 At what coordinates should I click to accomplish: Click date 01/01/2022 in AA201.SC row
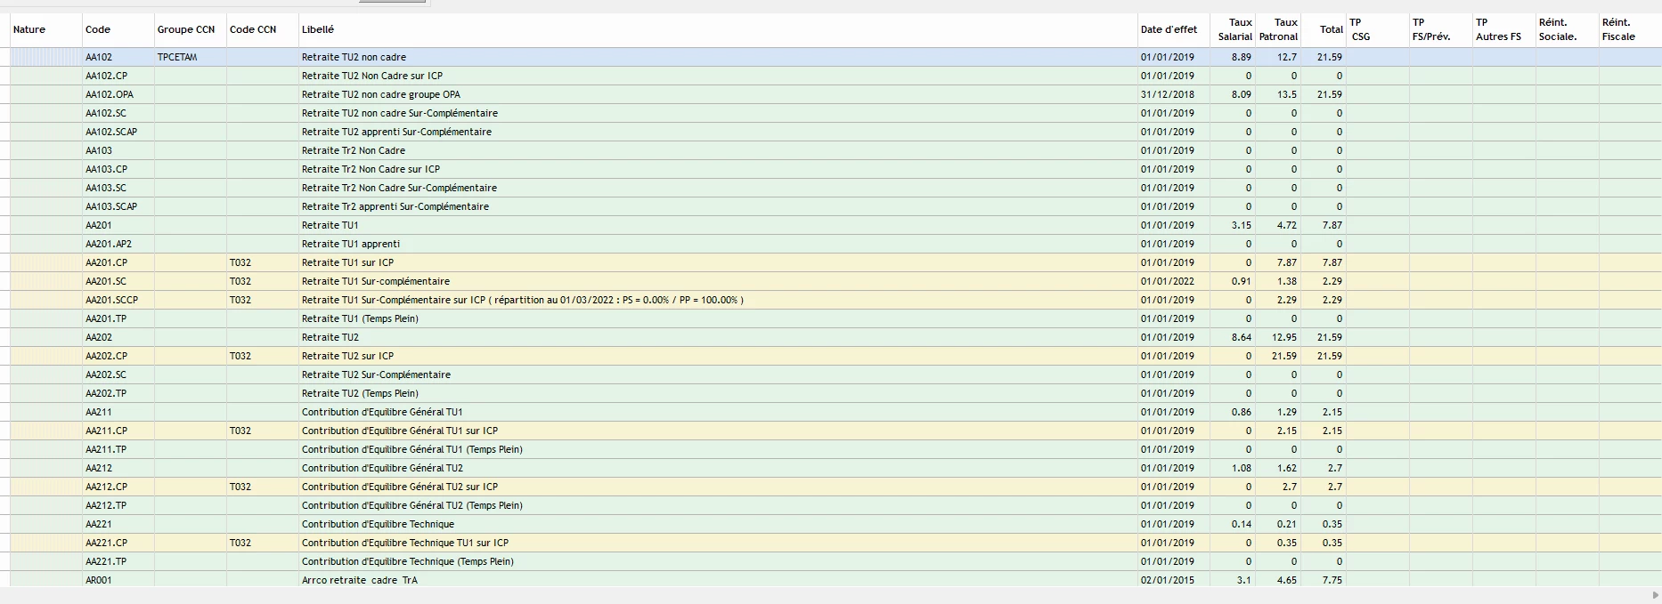(1168, 281)
